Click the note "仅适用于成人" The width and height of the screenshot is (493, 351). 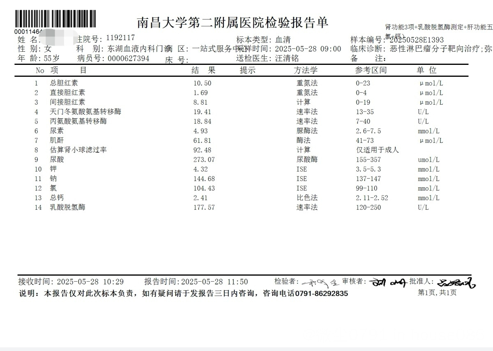coord(378,150)
